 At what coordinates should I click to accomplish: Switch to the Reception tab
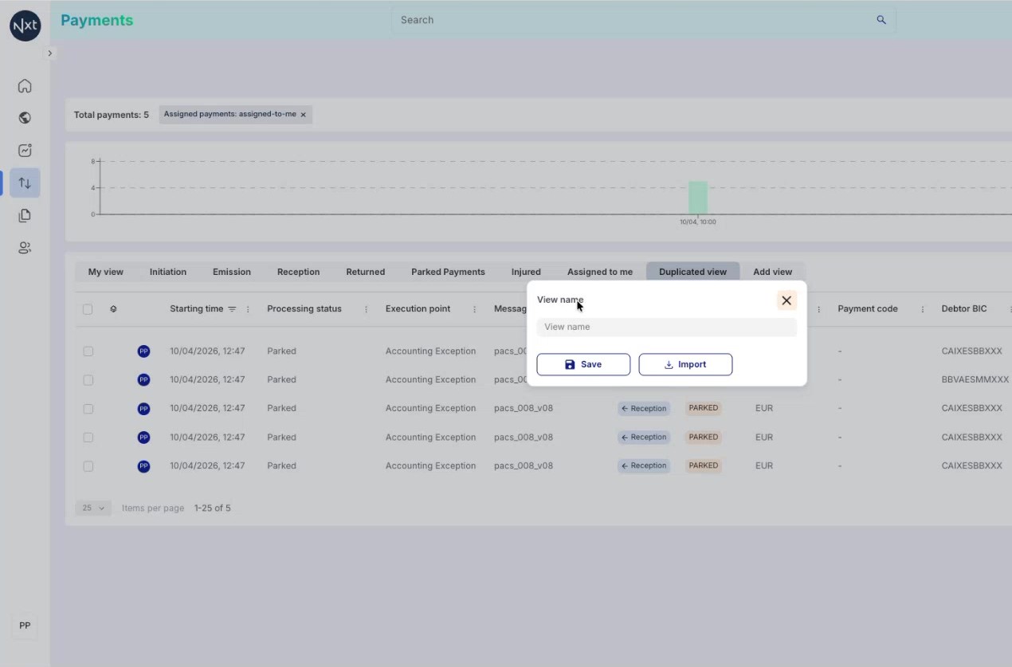pos(298,272)
